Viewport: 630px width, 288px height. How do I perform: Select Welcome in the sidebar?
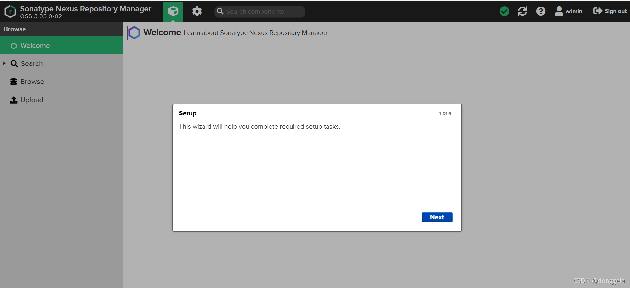[x=62, y=46]
